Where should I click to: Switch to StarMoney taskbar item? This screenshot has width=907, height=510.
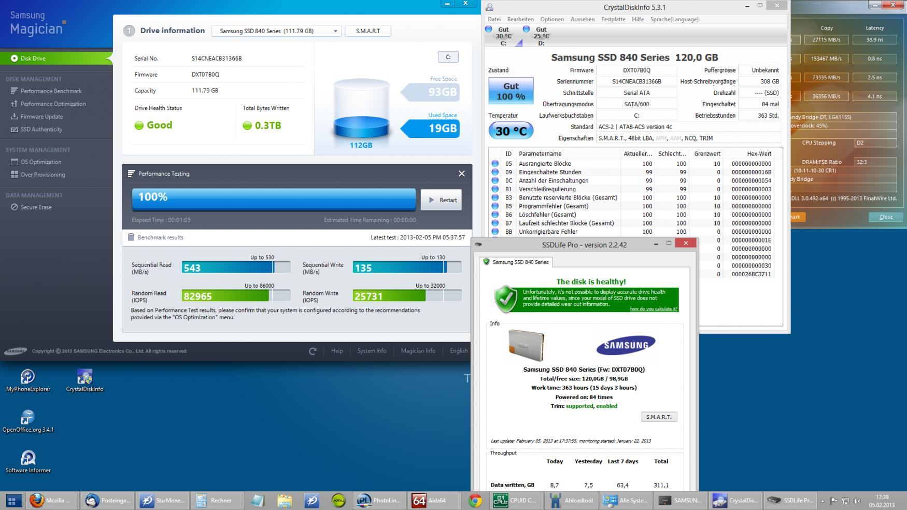point(163,501)
